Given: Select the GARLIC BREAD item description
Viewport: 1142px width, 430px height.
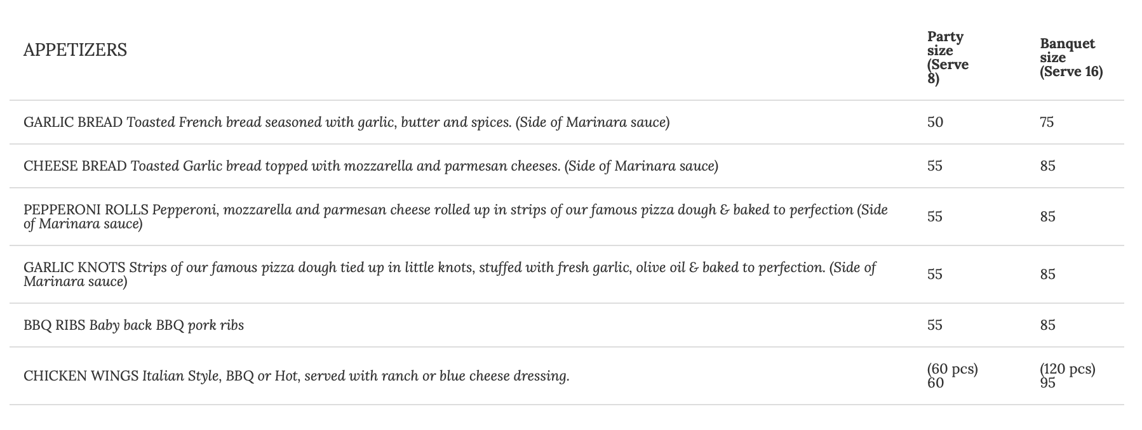Looking at the screenshot, I should (x=346, y=122).
